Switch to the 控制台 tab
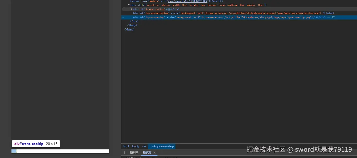357x158 pixels. click(x=134, y=153)
